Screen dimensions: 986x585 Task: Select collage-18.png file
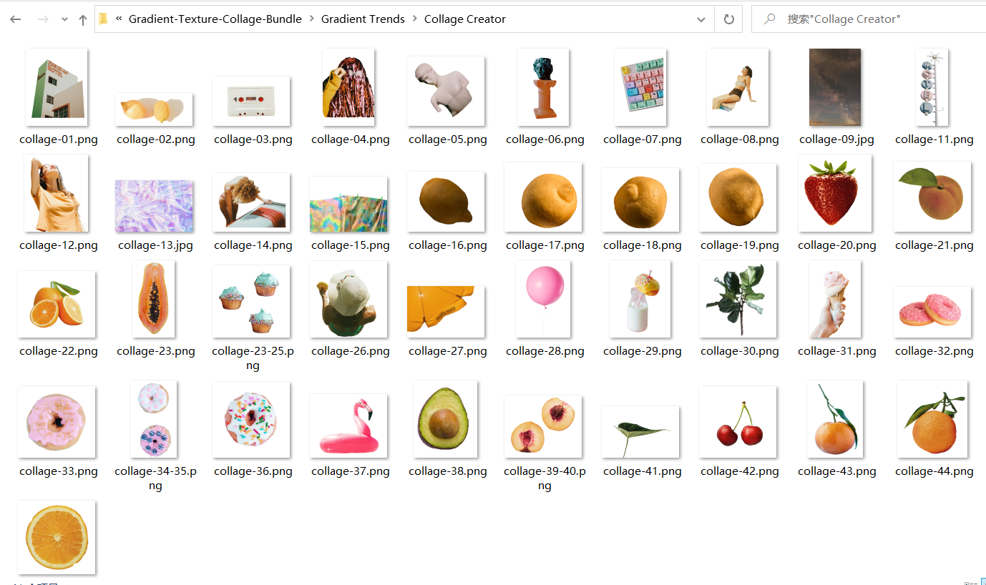640,200
